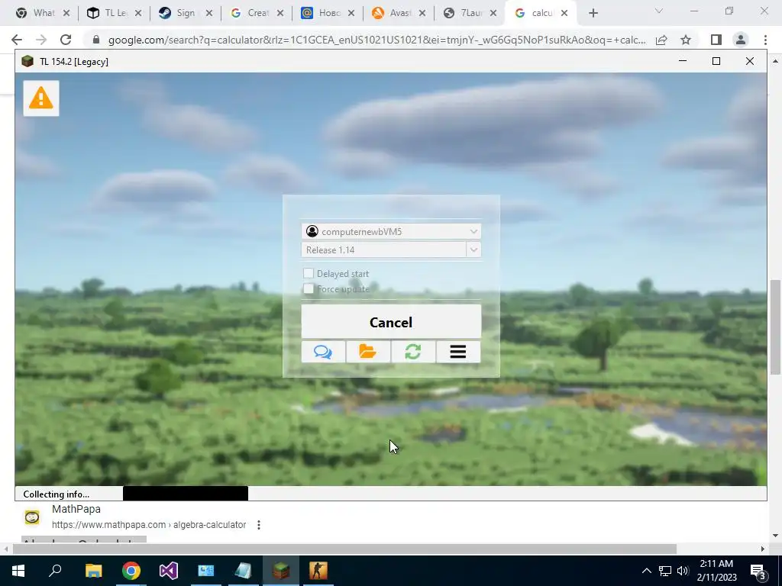Screen dimensions: 782x586
Task: Share this page from the address bar
Action: point(661,40)
